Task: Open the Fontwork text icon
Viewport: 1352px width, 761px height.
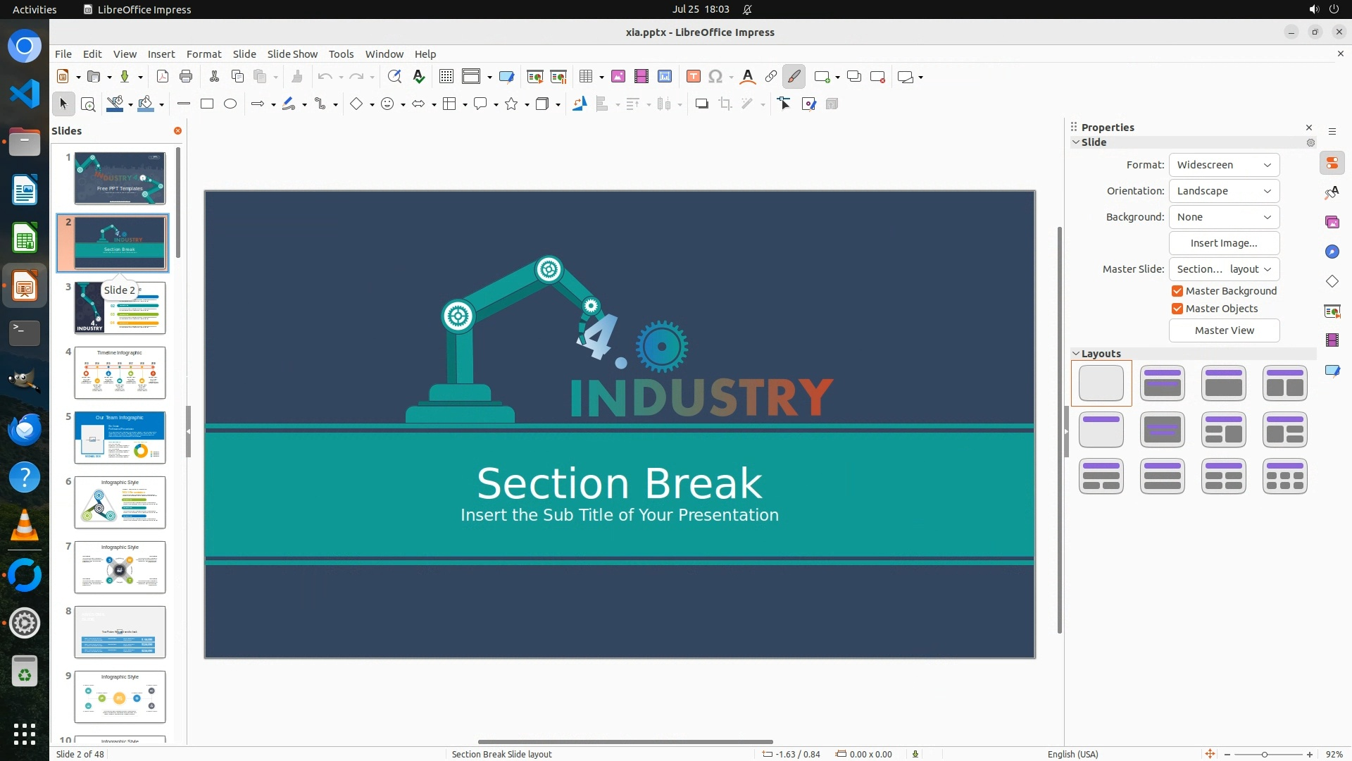Action: (x=748, y=77)
